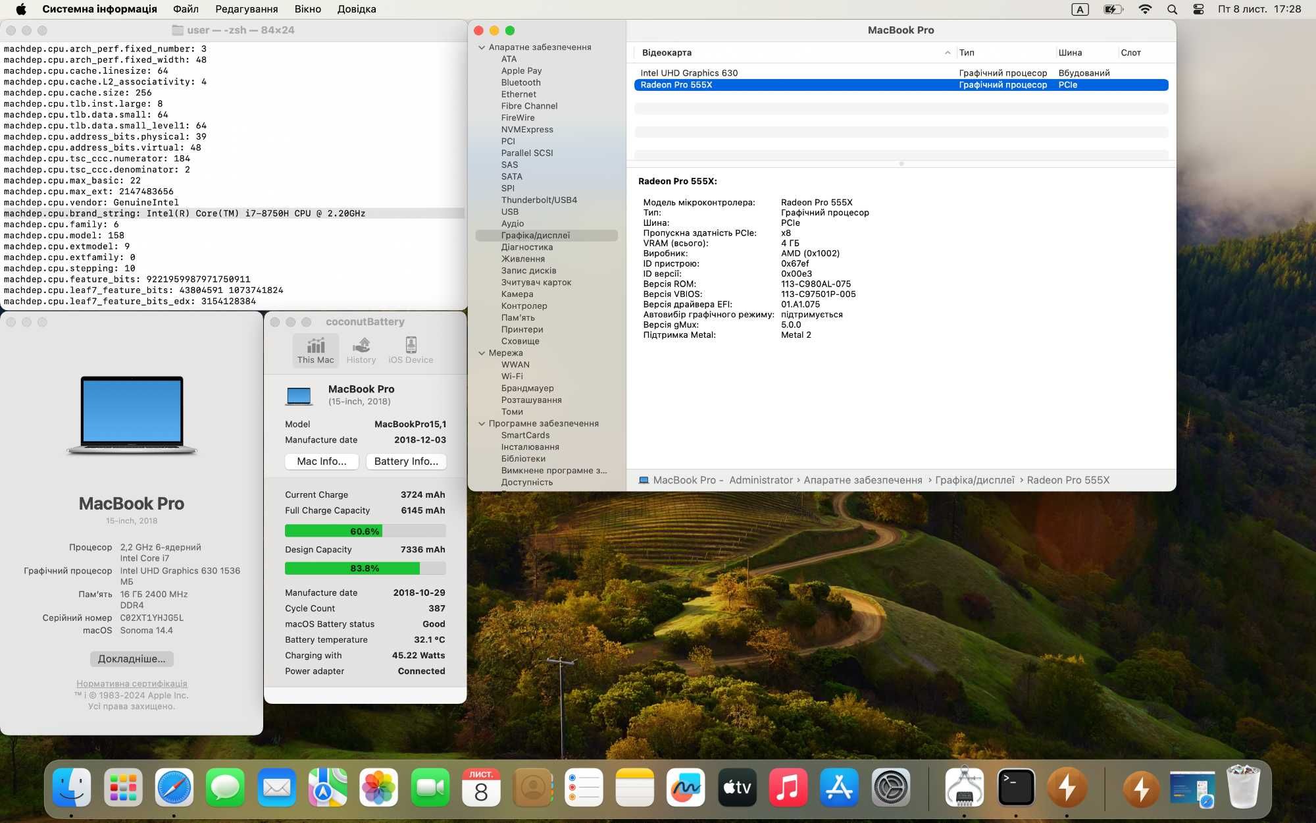Click input source A icon in menu bar
This screenshot has height=823, width=1316.
click(1080, 9)
